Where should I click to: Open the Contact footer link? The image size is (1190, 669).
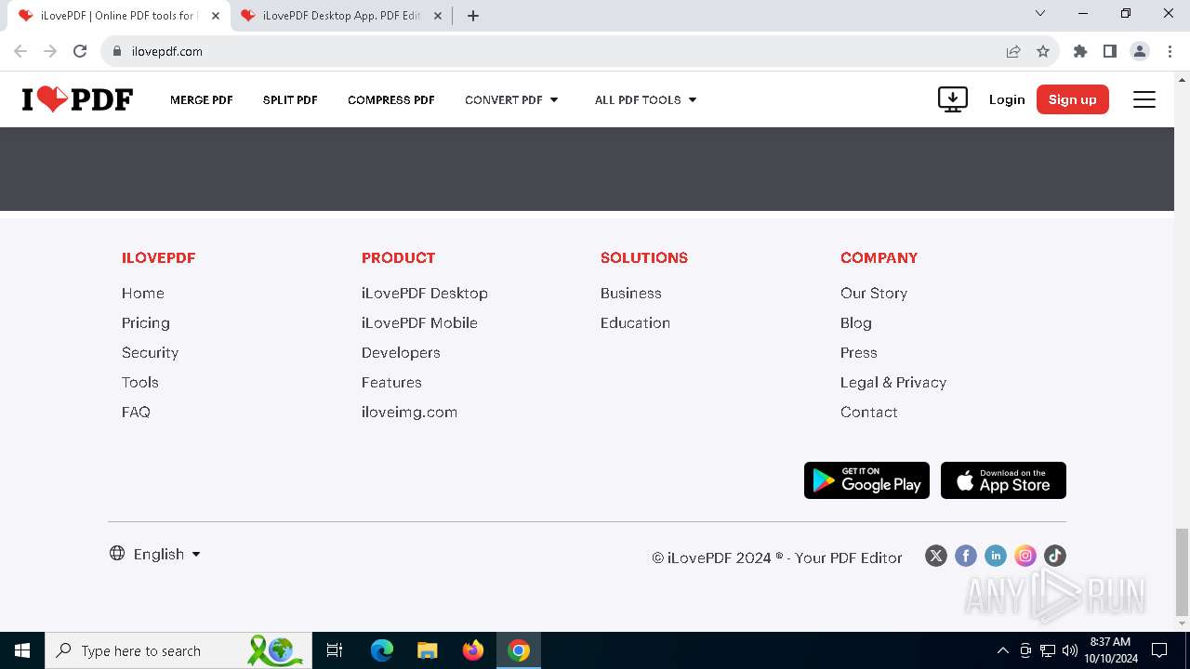869,412
